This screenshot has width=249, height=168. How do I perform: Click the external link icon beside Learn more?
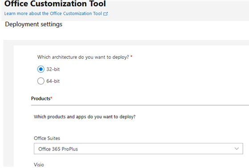coord(106,14)
